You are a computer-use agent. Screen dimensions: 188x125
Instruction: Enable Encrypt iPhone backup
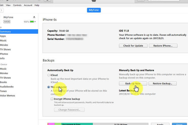(52, 99)
